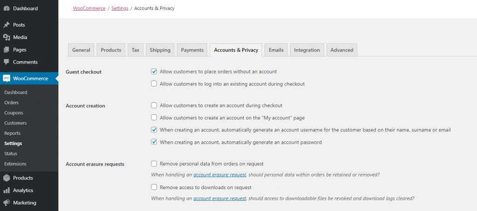Click the Posts pushpin icon

coord(7,25)
